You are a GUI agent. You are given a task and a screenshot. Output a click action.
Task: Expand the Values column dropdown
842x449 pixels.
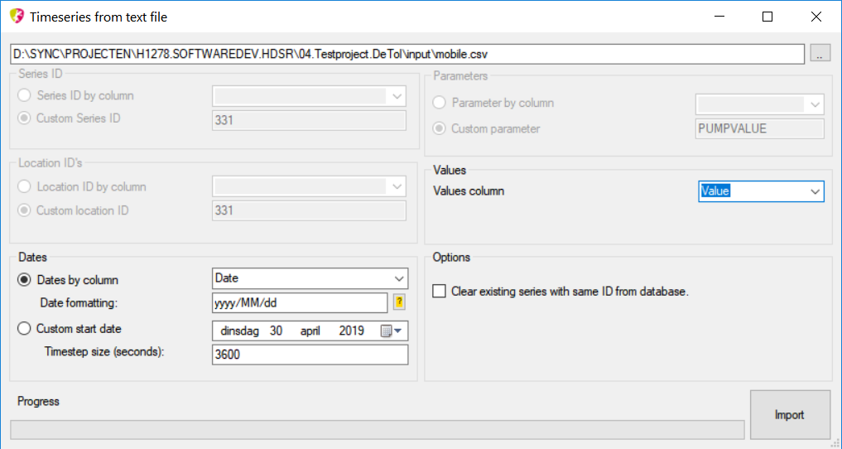tap(815, 191)
